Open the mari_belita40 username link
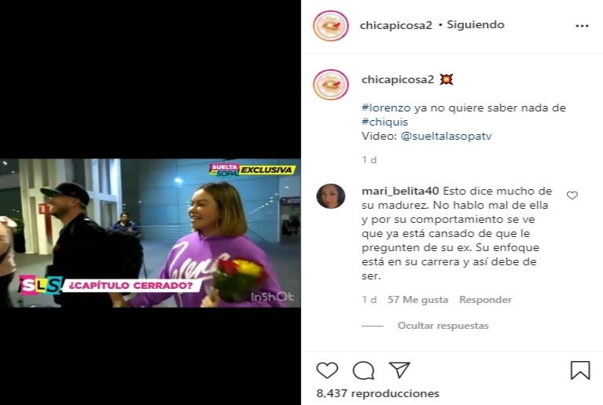 point(400,191)
